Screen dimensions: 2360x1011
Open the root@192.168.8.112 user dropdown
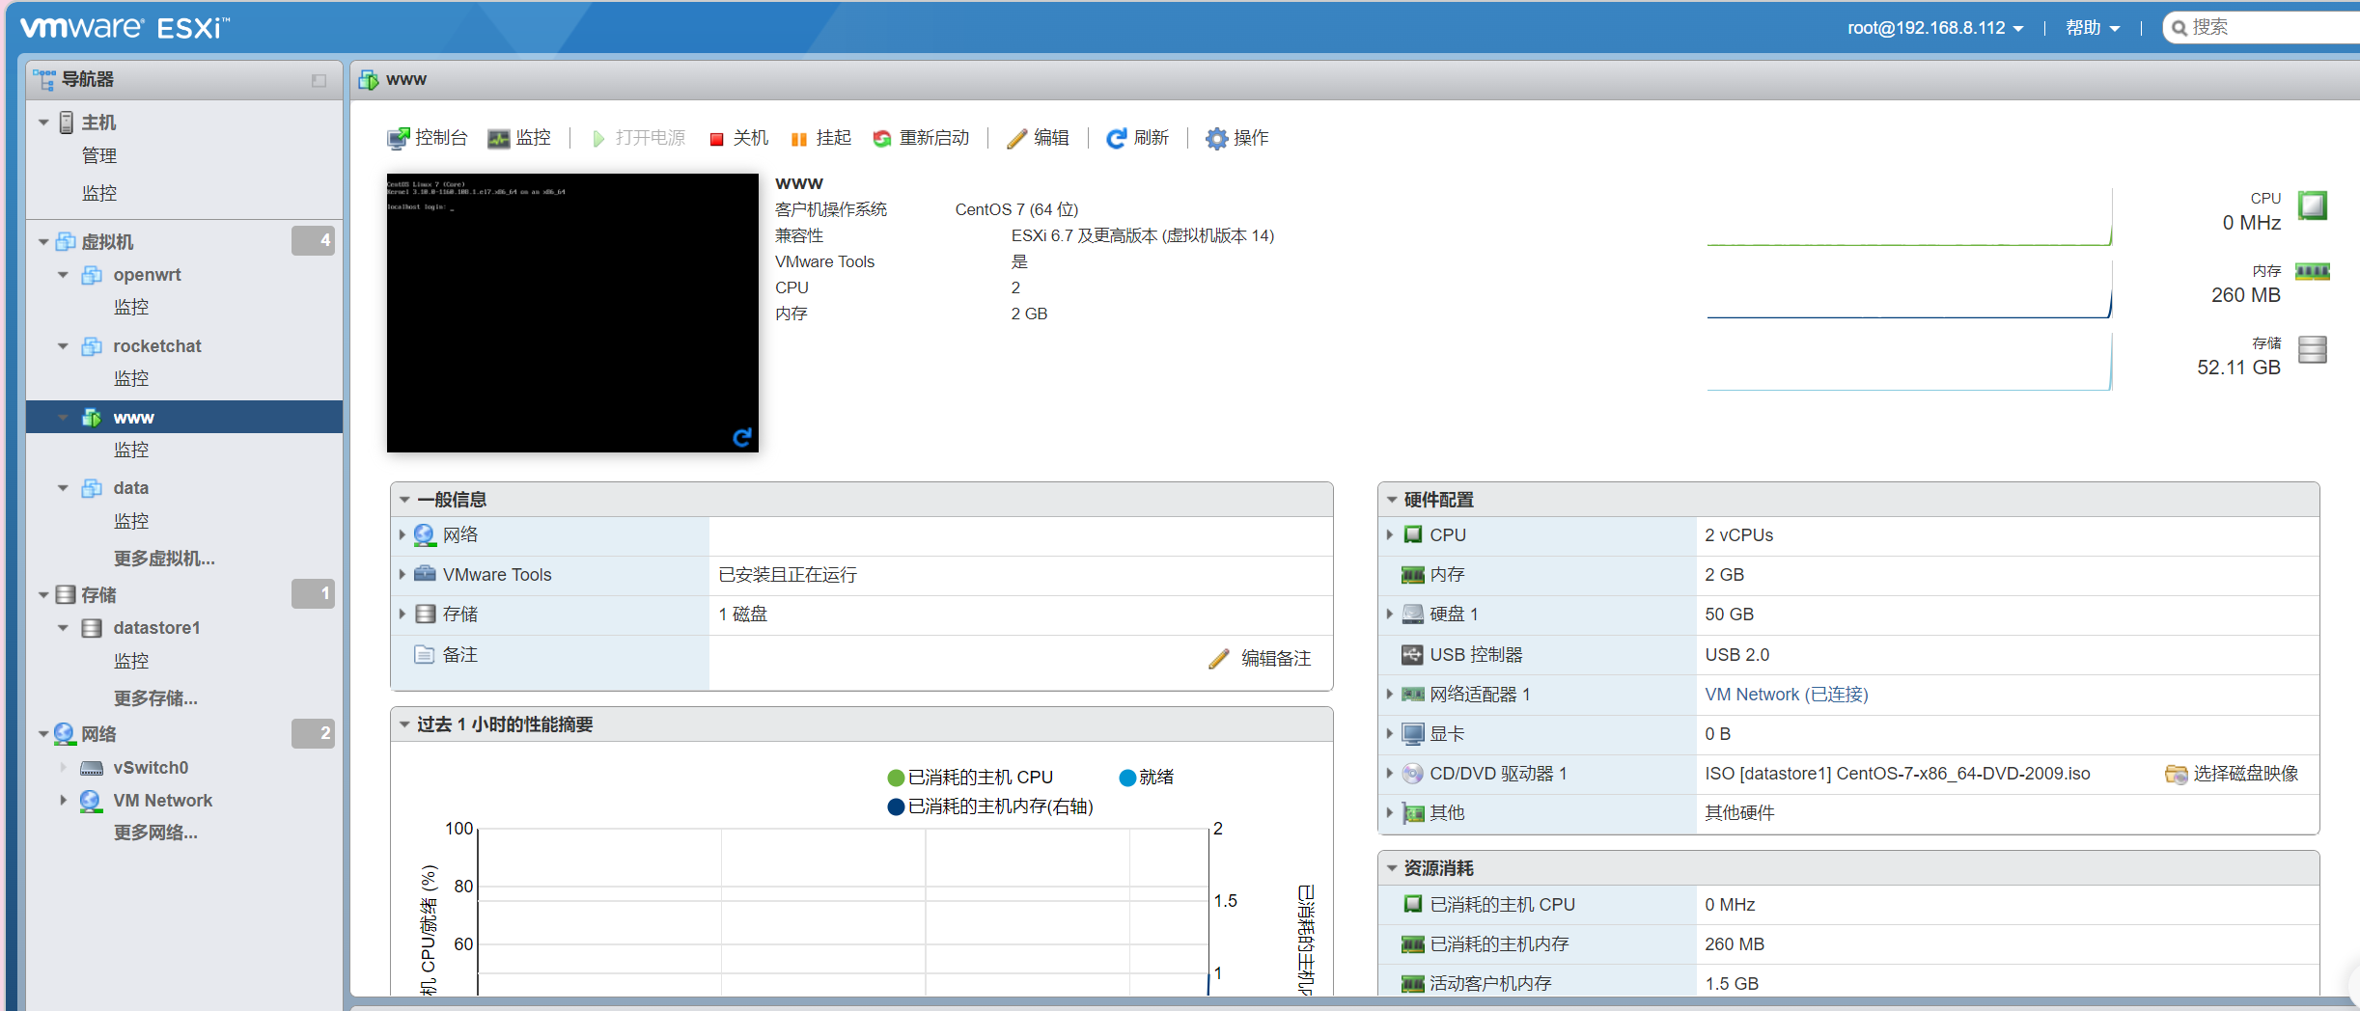pyautogui.click(x=1935, y=28)
